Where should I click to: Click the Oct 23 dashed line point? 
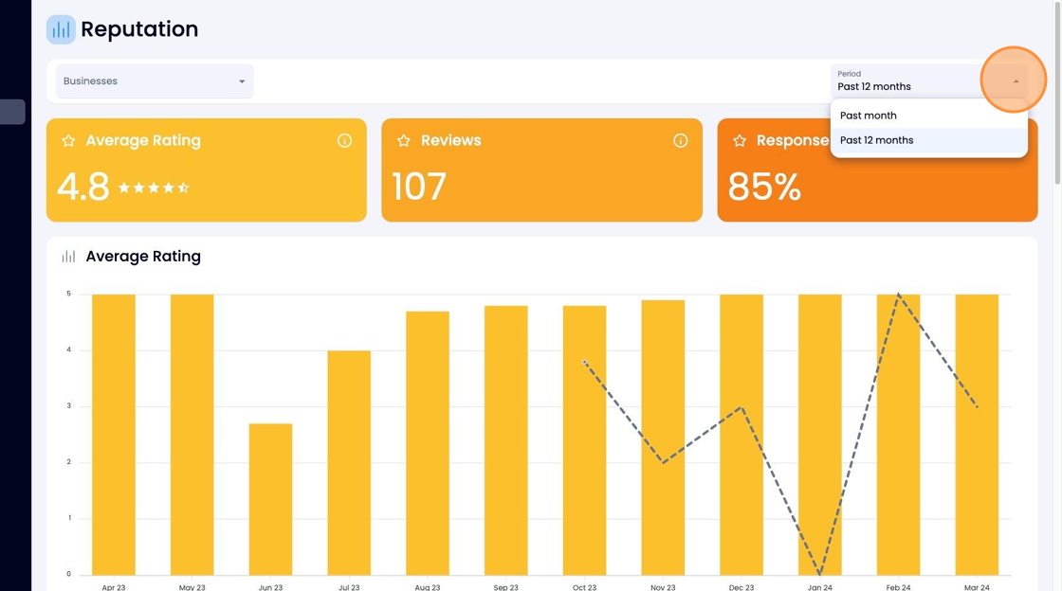[585, 363]
